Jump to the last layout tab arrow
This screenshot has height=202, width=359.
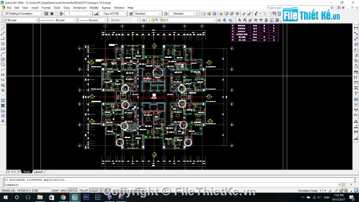point(19,172)
